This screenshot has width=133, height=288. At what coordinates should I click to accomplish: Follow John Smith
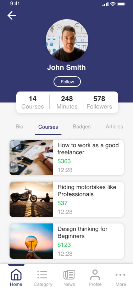tap(67, 82)
